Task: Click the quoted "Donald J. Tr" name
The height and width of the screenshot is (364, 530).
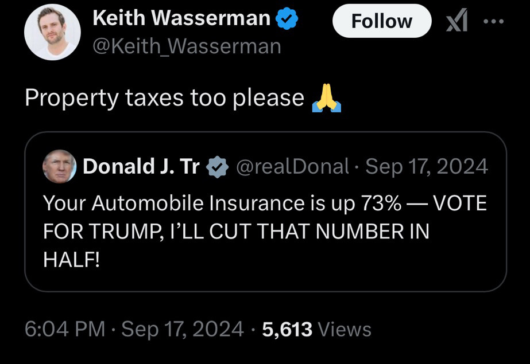Action: [141, 167]
